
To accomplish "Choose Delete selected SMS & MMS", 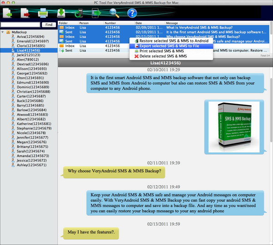I will (171, 56).
